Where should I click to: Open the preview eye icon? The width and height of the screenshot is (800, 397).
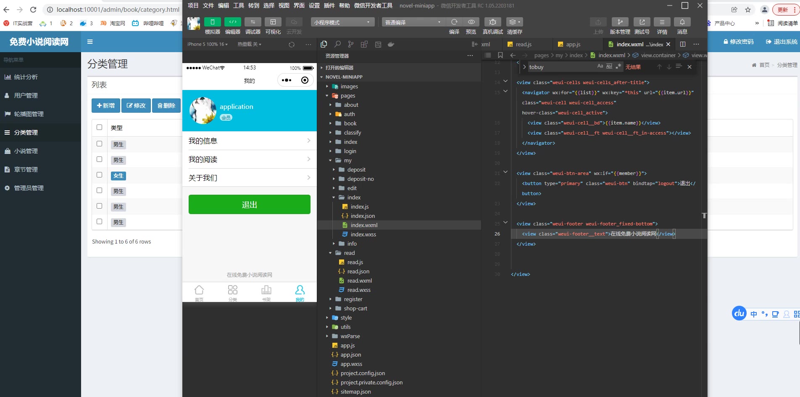pyautogui.click(x=471, y=22)
